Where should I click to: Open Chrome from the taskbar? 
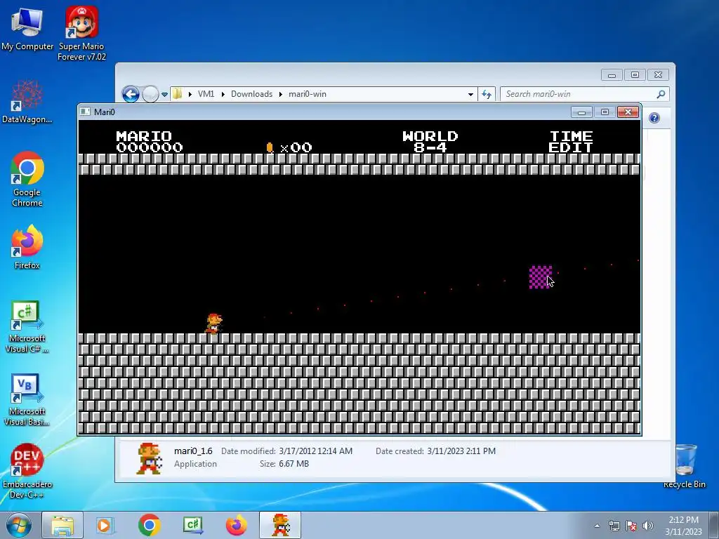149,525
